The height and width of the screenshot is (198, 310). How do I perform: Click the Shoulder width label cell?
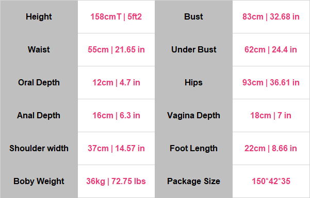coord(39,148)
